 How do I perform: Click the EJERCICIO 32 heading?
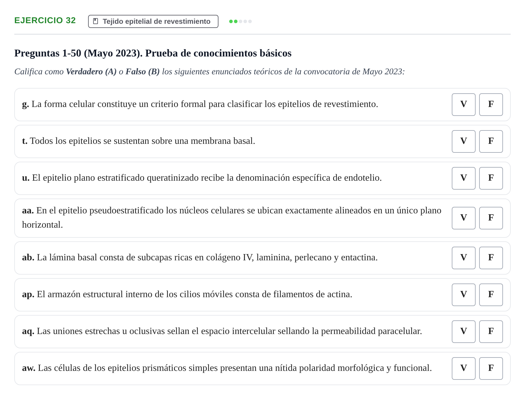(x=45, y=21)
